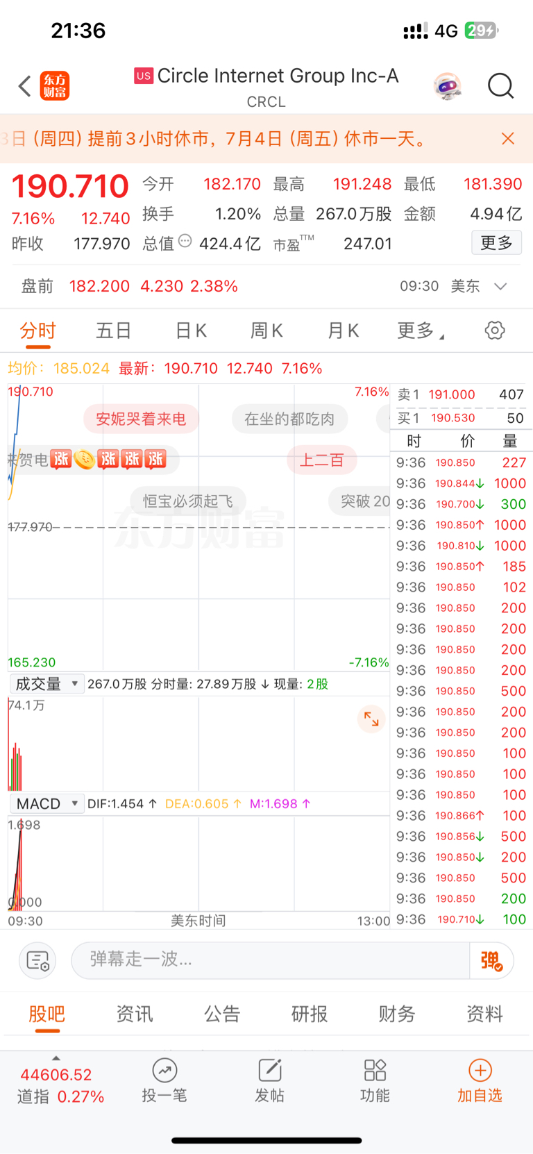533x1154 pixels.
Task: Expand the 盘前 pre-market row chevron
Action: click(500, 286)
